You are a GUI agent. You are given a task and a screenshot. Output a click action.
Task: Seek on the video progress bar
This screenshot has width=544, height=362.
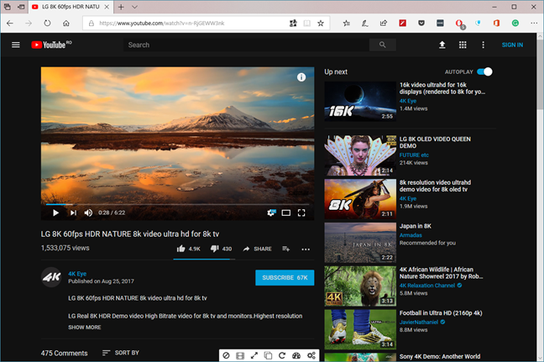pos(177,204)
